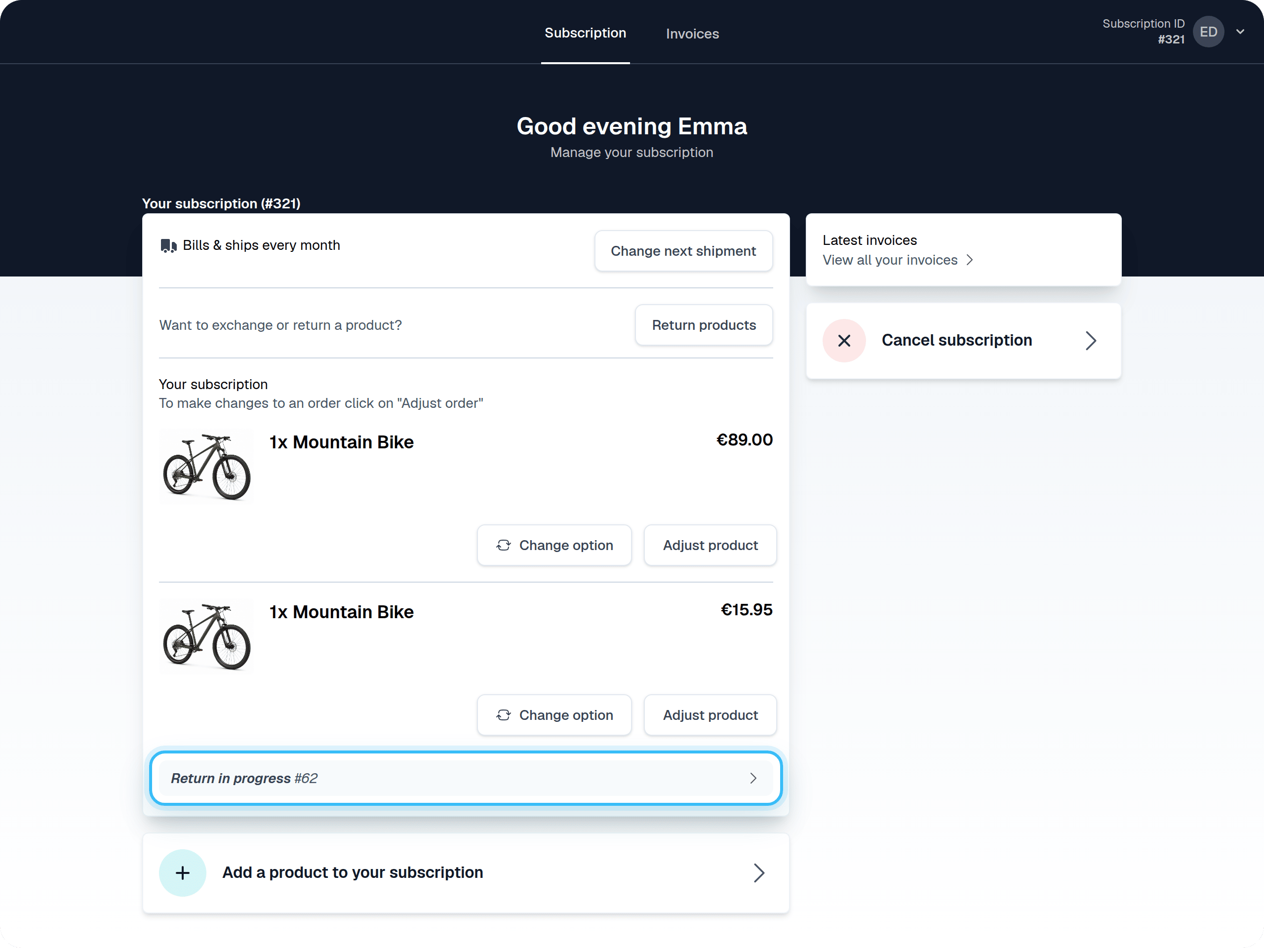
Task: Switch to the Subscription tab
Action: coord(585,33)
